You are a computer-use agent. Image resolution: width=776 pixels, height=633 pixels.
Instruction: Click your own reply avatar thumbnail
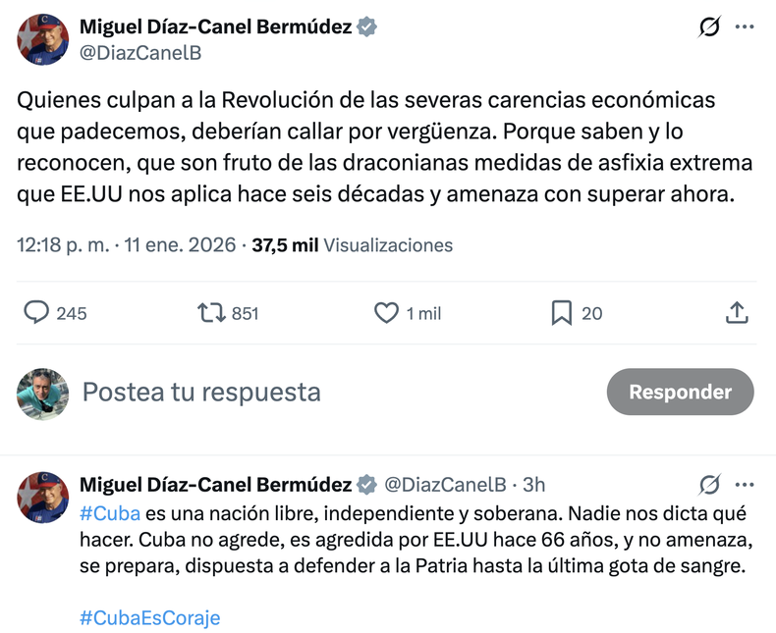[42, 394]
